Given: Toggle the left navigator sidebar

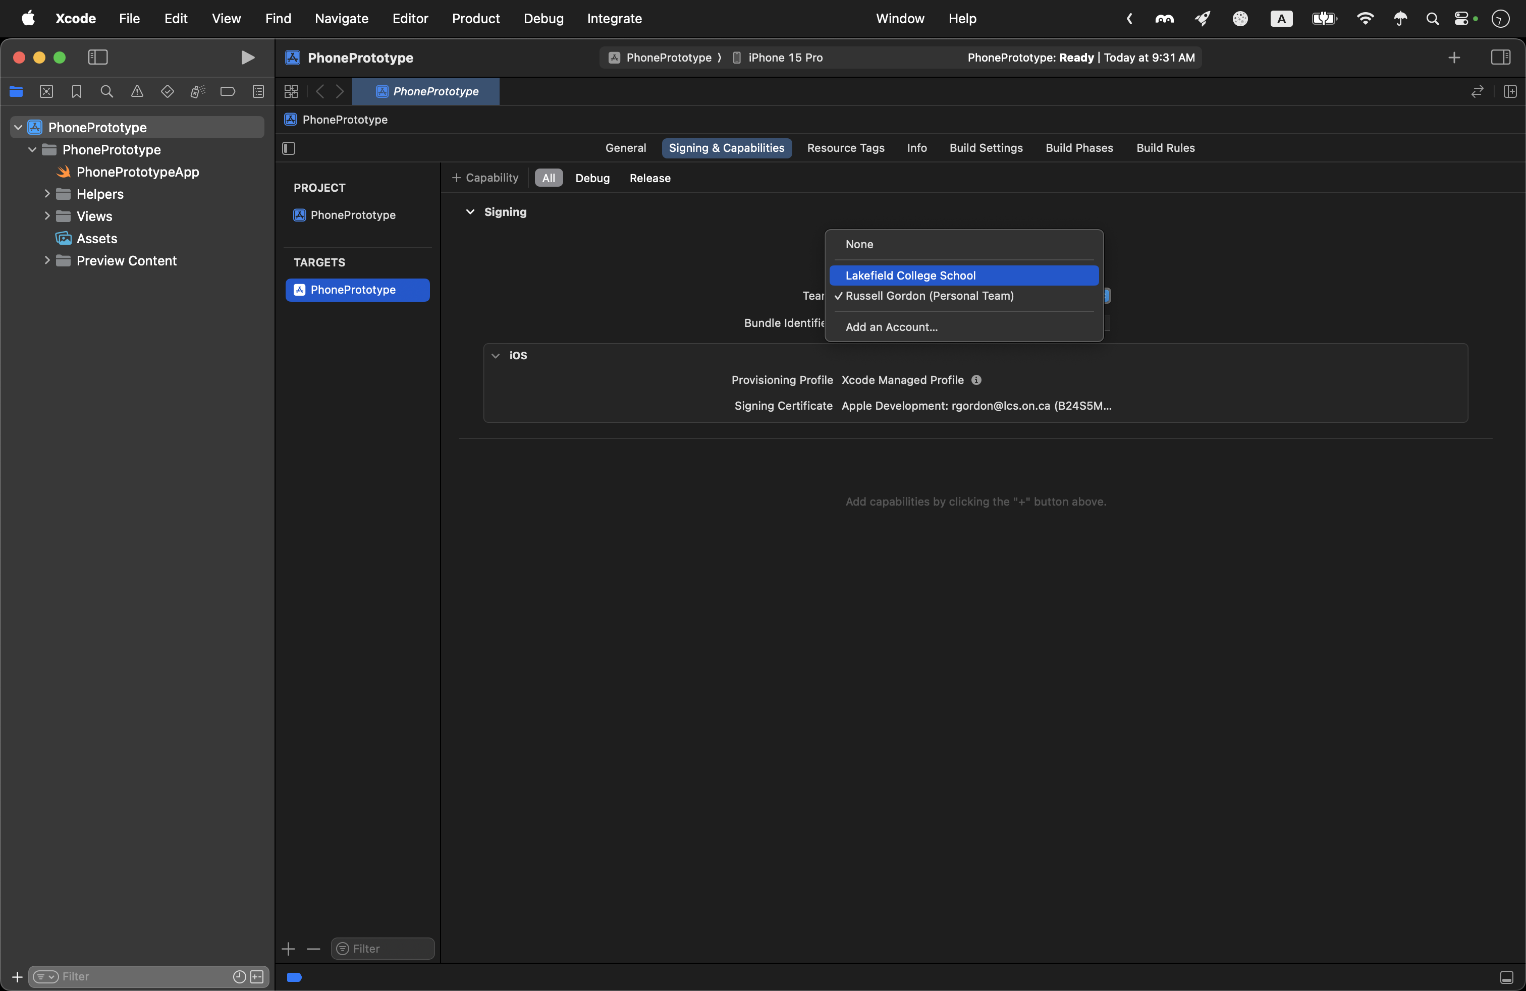Looking at the screenshot, I should (x=97, y=58).
